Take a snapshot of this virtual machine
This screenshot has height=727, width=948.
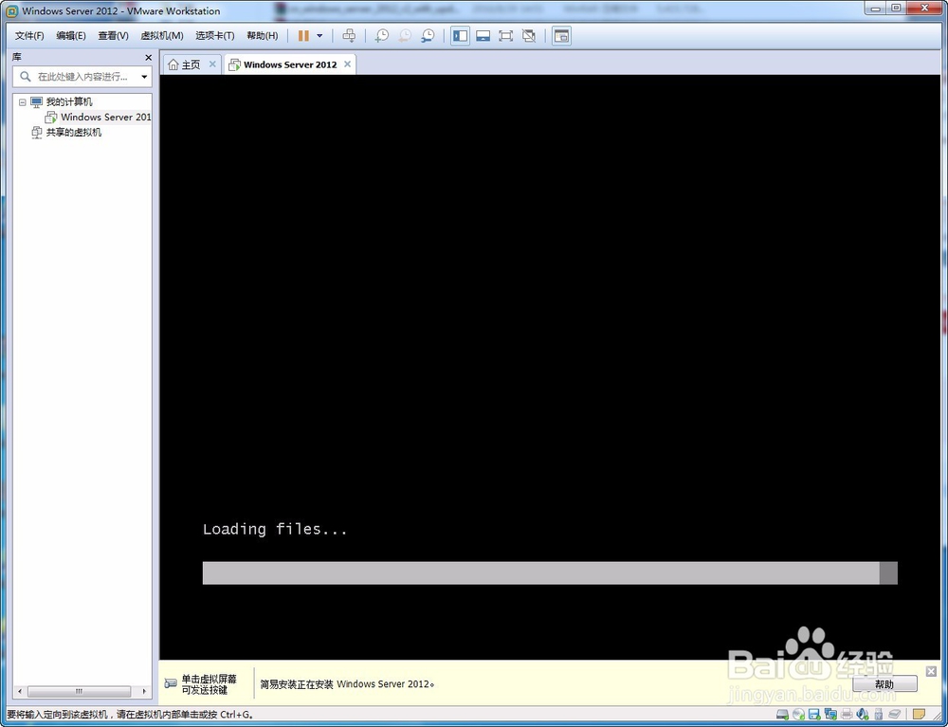coord(381,36)
